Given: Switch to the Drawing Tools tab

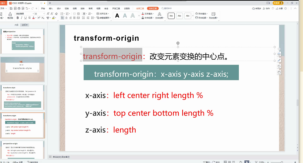Looking at the screenshot, I should [x=140, y=9].
